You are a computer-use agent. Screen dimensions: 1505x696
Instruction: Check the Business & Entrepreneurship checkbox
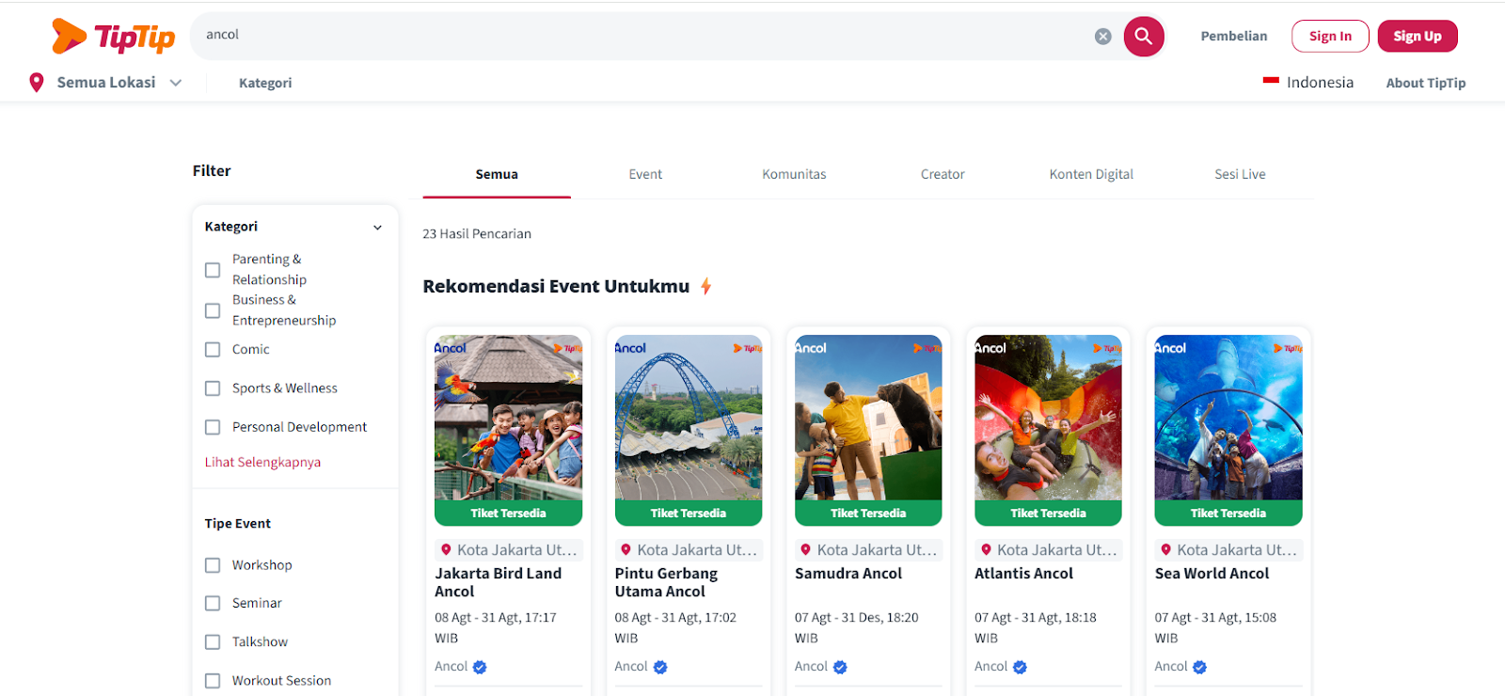coord(213,310)
